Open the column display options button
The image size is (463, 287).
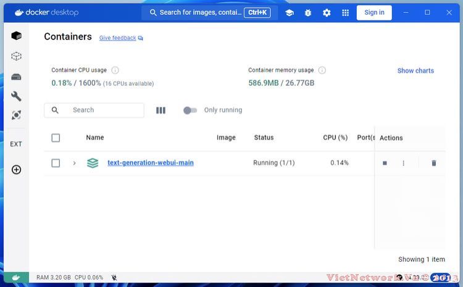click(161, 110)
